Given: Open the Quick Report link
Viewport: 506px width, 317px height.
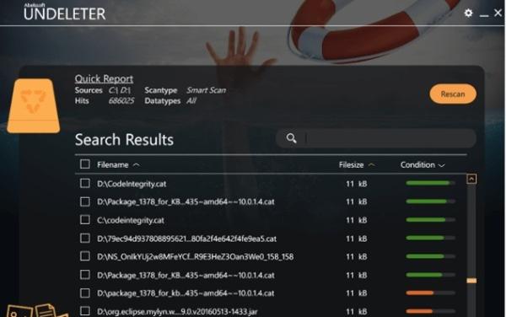Looking at the screenshot, I should (x=104, y=78).
